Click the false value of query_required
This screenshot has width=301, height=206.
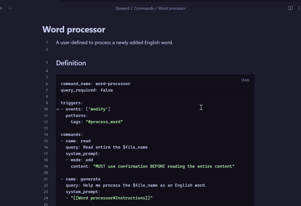[107, 90]
